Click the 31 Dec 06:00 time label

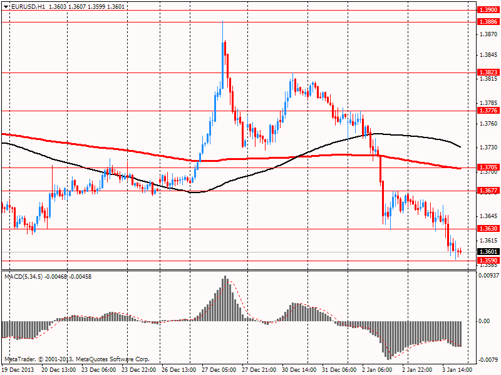click(339, 370)
